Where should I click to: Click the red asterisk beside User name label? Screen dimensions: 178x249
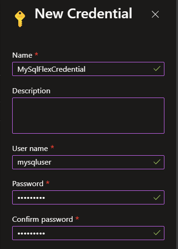[x=52, y=147]
